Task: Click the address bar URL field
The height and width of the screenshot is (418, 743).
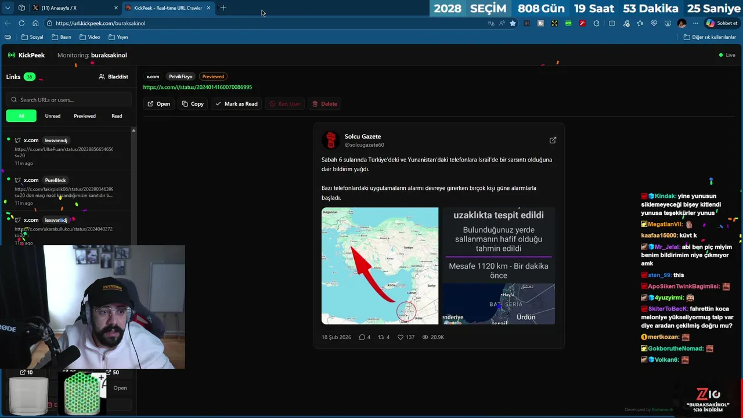Action: coord(261,23)
